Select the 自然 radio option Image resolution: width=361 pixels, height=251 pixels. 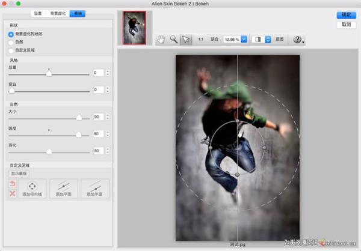(11, 43)
